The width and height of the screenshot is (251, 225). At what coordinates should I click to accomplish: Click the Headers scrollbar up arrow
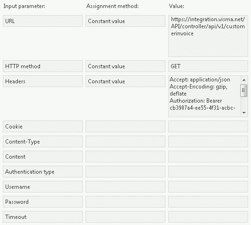click(244, 80)
